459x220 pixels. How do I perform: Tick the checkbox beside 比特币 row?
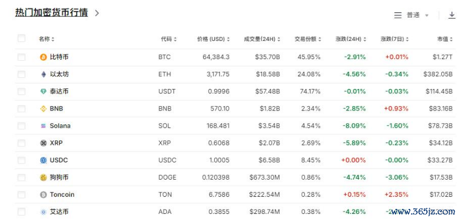[x=22, y=57]
